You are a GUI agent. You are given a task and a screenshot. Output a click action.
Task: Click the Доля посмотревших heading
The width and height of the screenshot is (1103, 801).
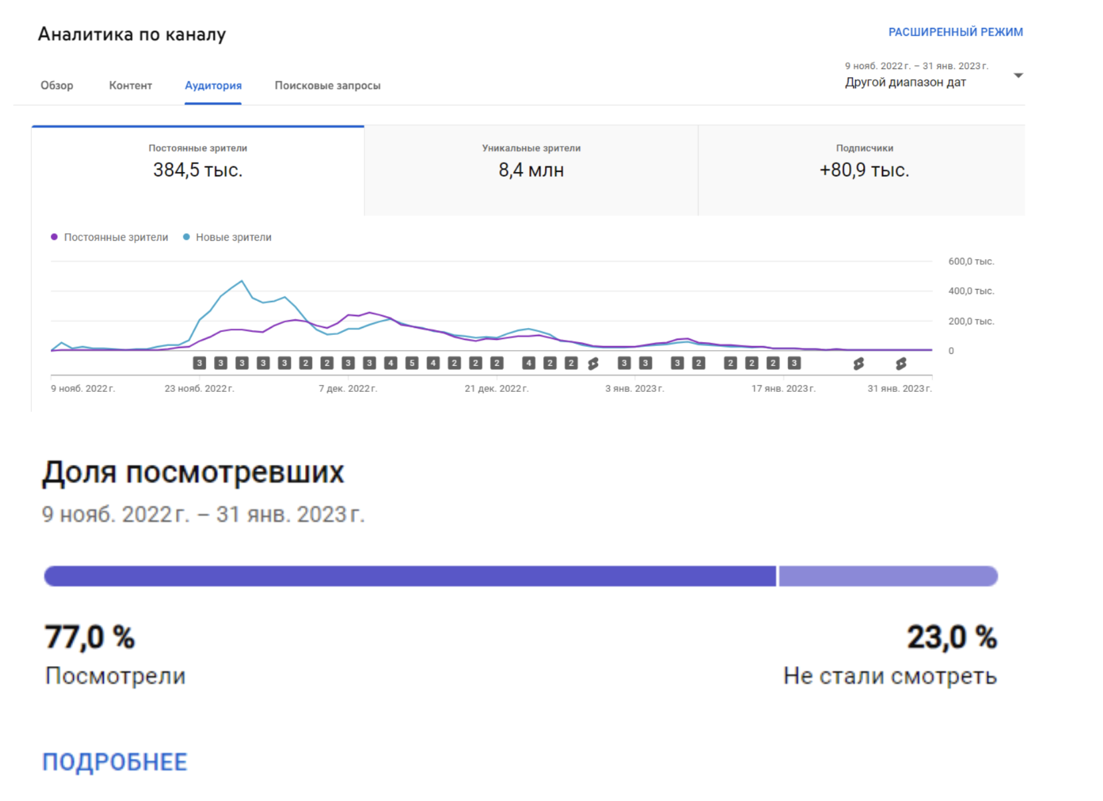(193, 473)
